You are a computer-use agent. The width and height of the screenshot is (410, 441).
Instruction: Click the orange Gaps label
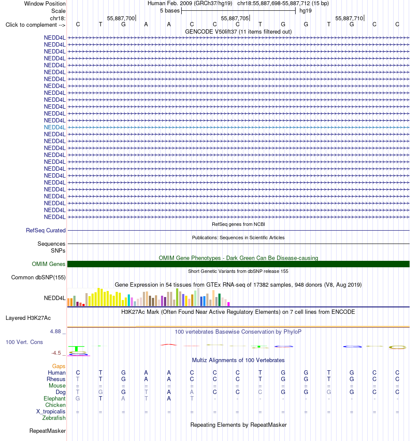coord(59,366)
